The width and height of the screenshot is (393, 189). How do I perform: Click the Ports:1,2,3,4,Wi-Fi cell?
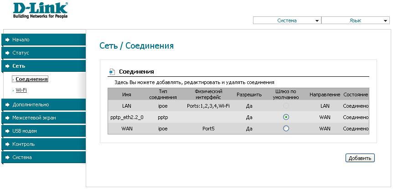[208, 106]
